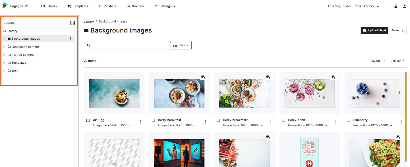Image resolution: width=410 pixels, height=167 pixels.
Task: Select the Art-Egg checkbox
Action: [x=88, y=120]
